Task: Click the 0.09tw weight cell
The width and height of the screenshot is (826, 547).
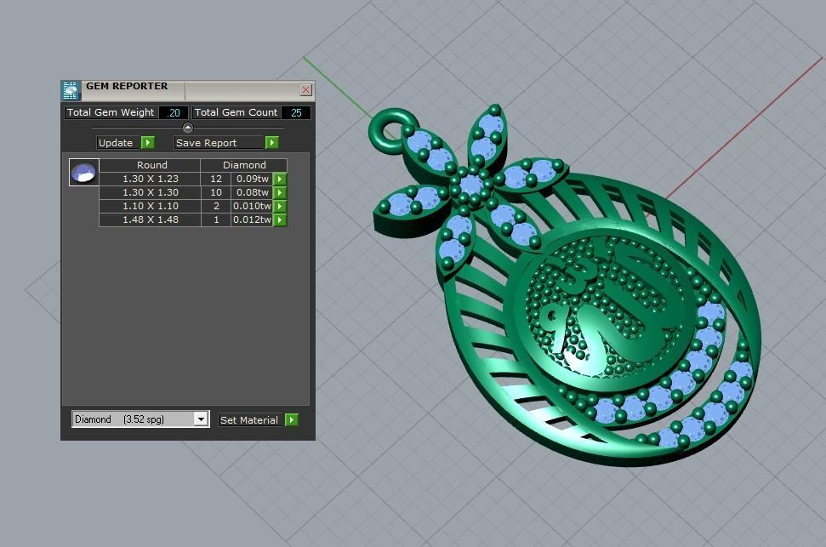Action: coord(253,179)
